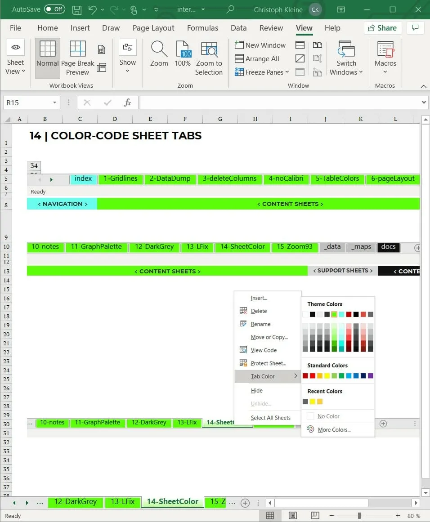Activate the 14-SheetColor sheet tab

point(172,502)
